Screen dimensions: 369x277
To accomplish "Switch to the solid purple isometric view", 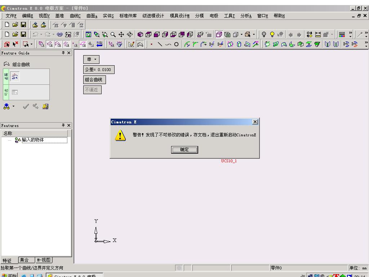I will [140, 35].
